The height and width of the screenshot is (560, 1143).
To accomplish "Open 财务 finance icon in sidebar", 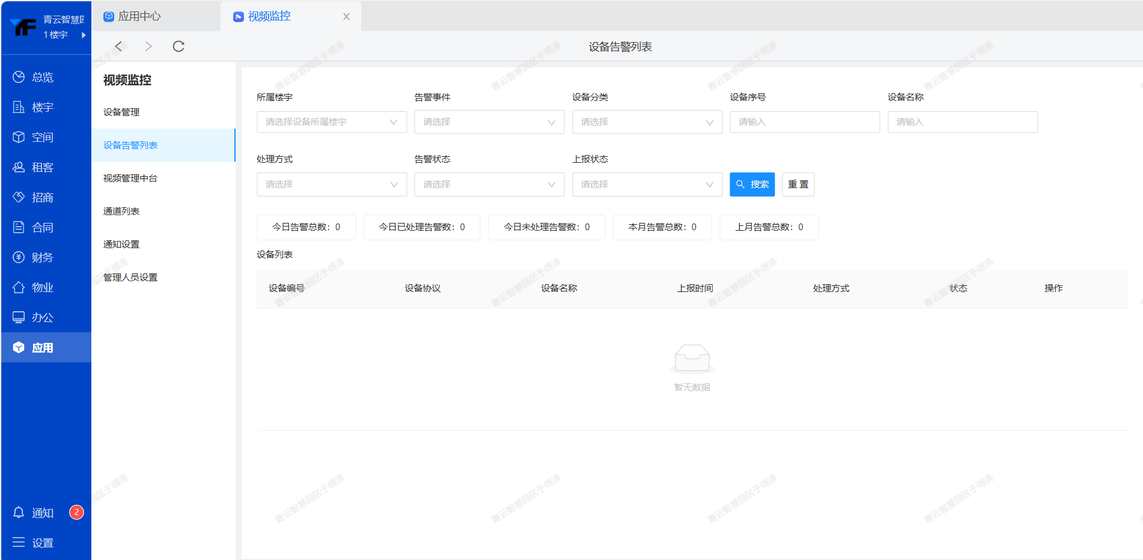I will point(19,257).
